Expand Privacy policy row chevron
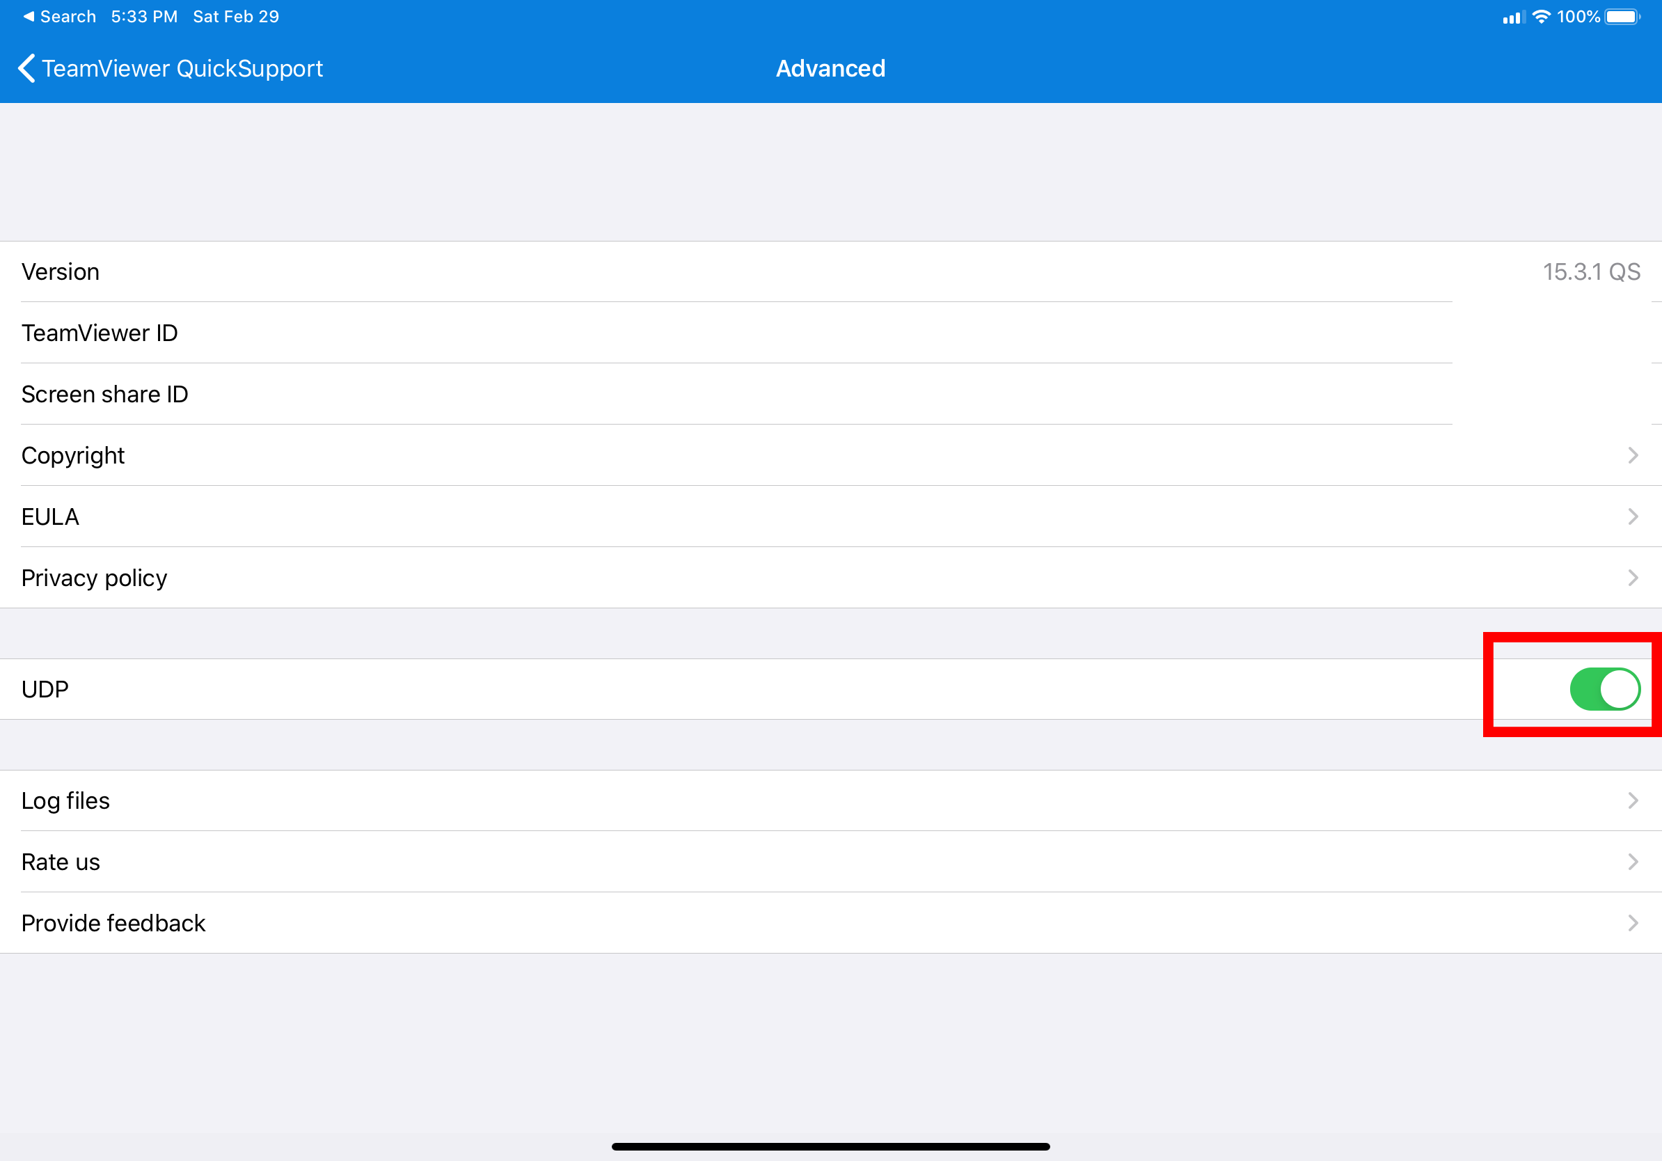This screenshot has width=1662, height=1161. (x=1632, y=578)
